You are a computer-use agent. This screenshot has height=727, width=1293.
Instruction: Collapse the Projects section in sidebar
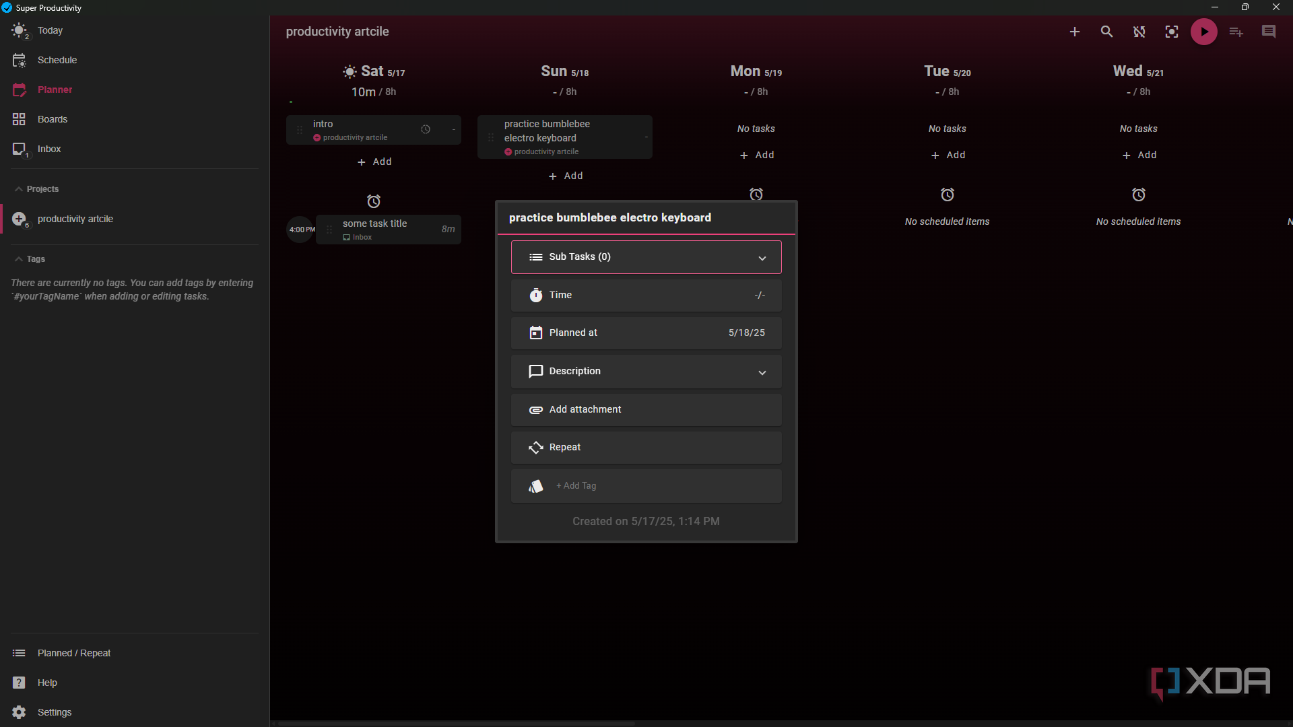point(19,189)
